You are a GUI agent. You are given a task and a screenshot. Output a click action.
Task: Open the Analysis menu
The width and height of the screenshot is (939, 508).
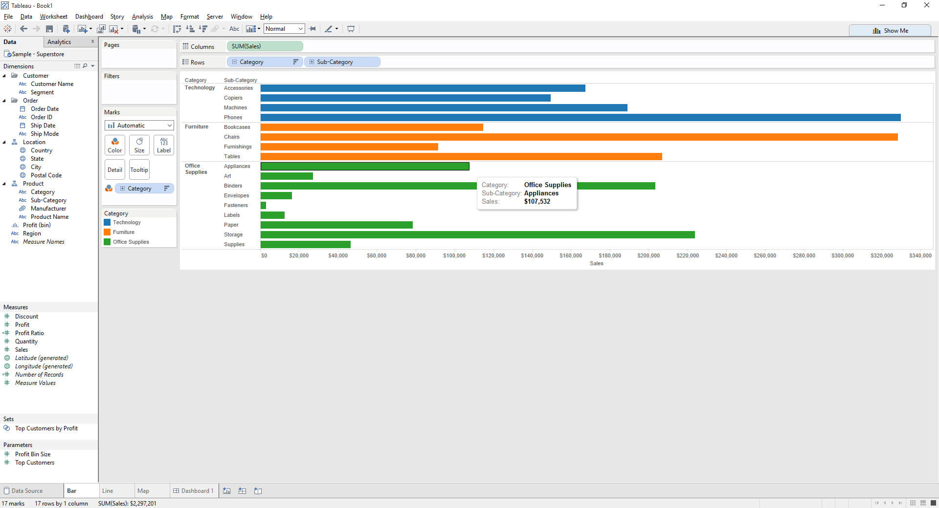point(142,17)
